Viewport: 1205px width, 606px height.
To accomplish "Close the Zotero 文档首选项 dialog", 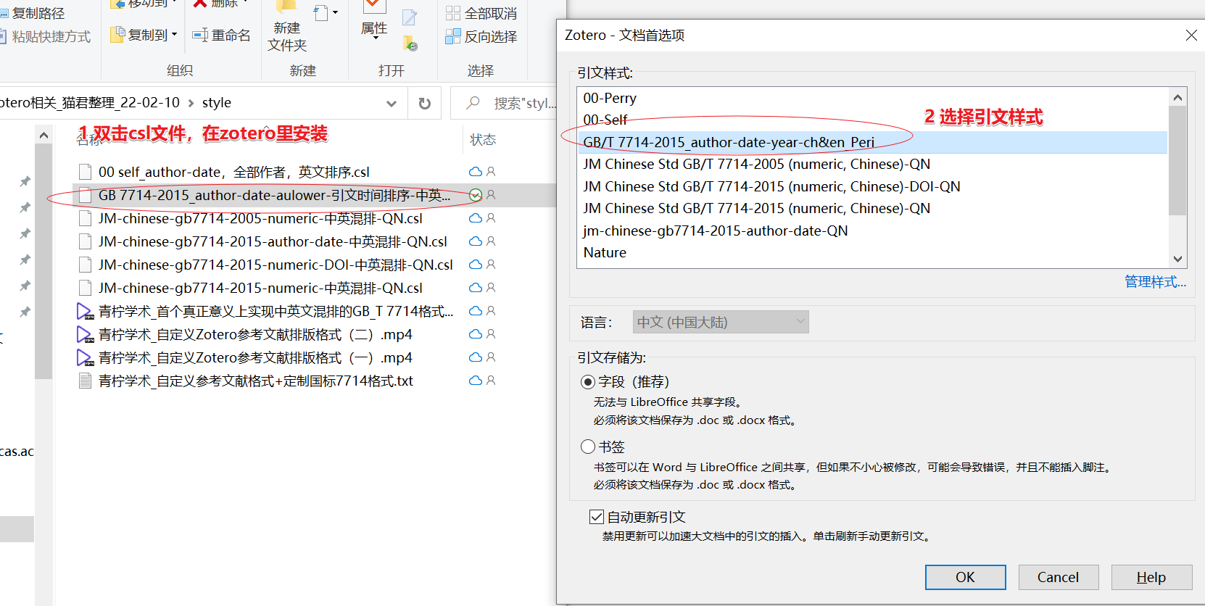I will 1190,36.
